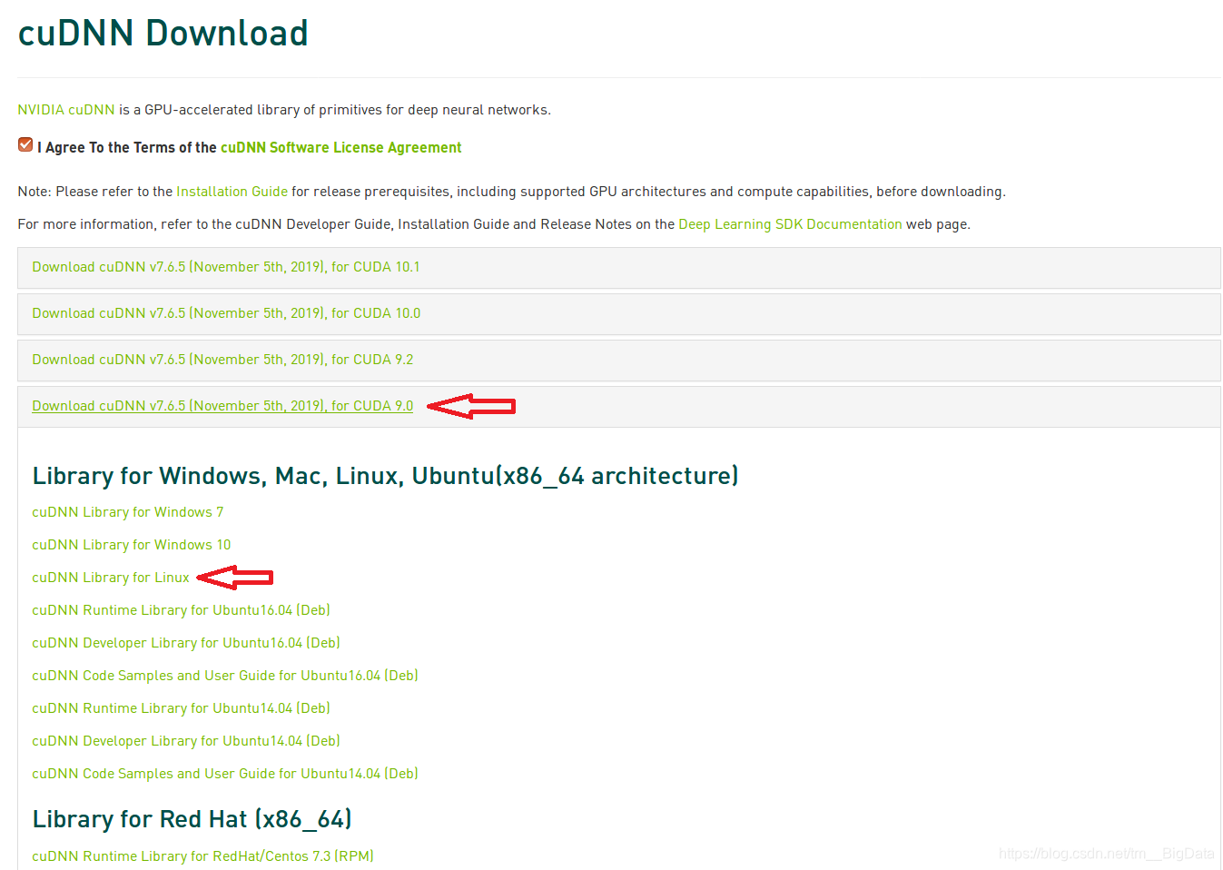Screen dimensions: 1223x870
Task: Download cuDNN Developer Library for Ubuntu14.04
Action: (x=186, y=741)
